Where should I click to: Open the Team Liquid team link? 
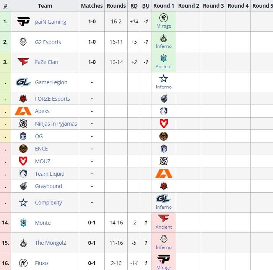coord(50,174)
